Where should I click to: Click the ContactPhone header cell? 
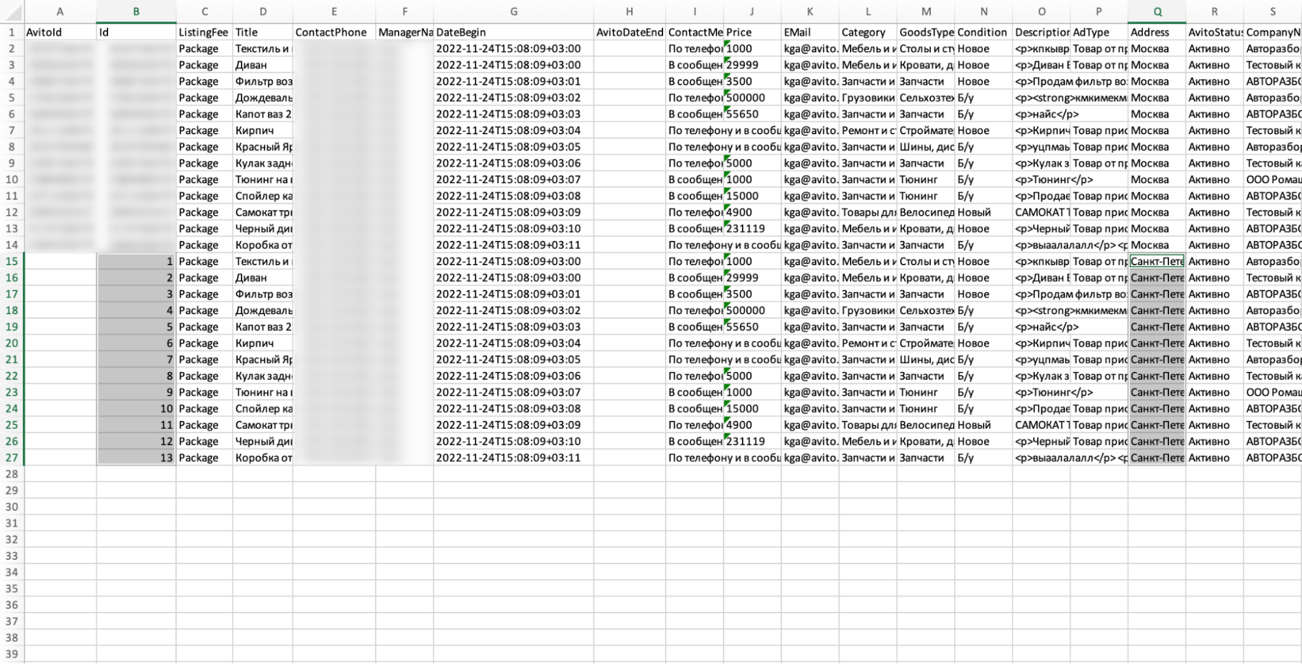coord(334,32)
